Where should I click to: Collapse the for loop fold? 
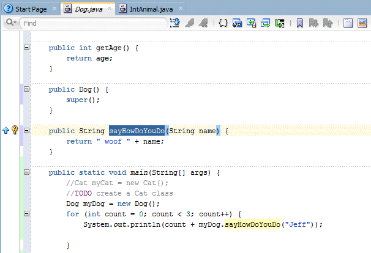click(27, 214)
